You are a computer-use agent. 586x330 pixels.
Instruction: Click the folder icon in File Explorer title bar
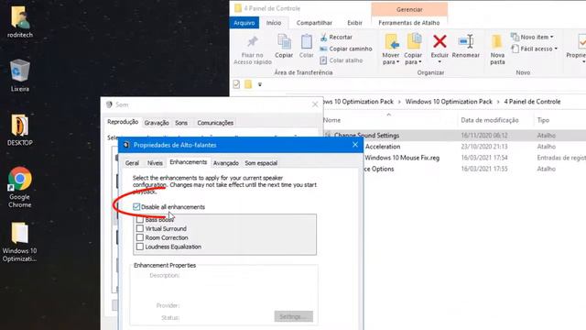[238, 8]
